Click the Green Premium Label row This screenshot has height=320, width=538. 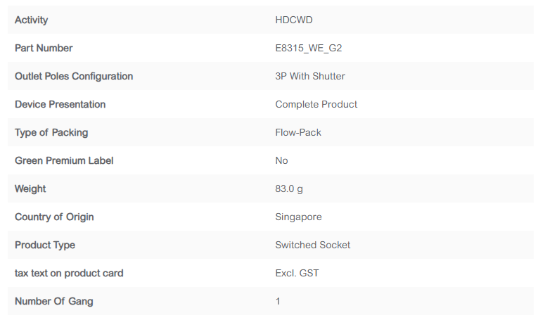(64, 160)
